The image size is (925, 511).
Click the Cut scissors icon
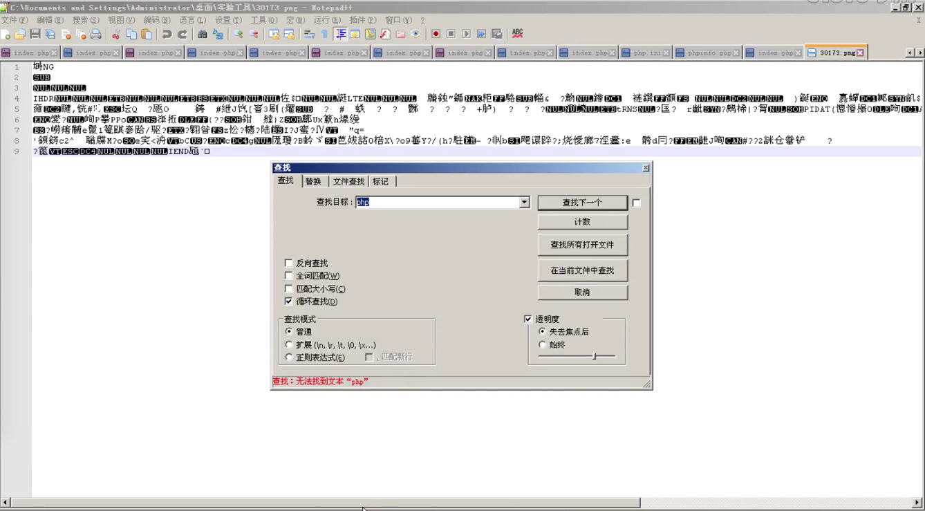[116, 34]
